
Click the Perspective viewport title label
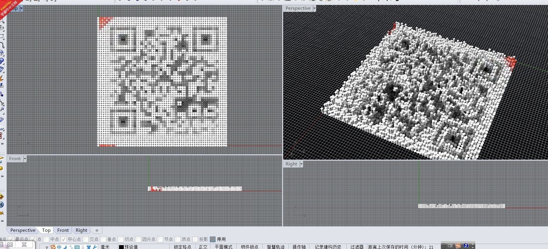[x=298, y=8]
